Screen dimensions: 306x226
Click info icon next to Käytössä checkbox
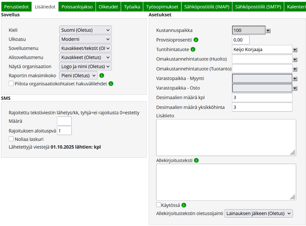(184, 205)
